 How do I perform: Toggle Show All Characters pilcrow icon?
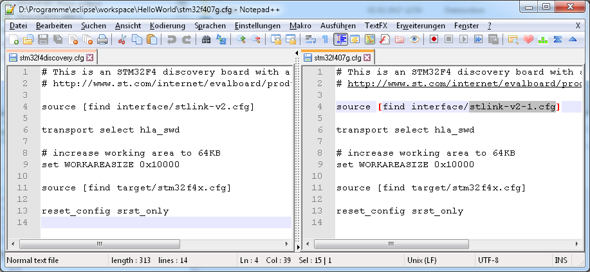pos(326,39)
